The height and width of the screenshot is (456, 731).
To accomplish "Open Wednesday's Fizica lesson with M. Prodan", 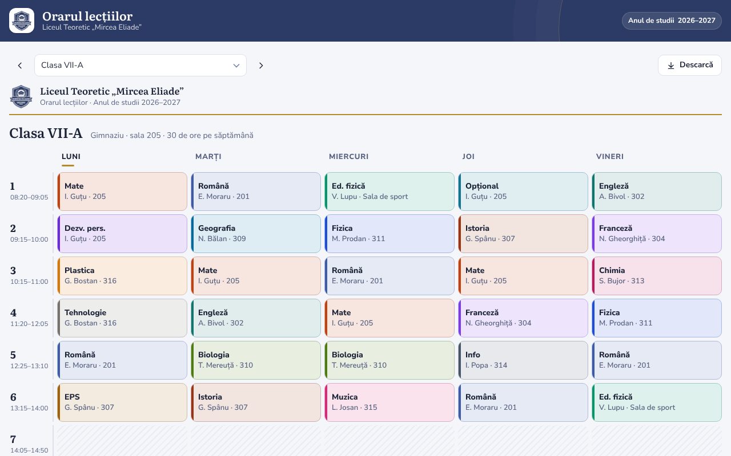I will (x=389, y=234).
